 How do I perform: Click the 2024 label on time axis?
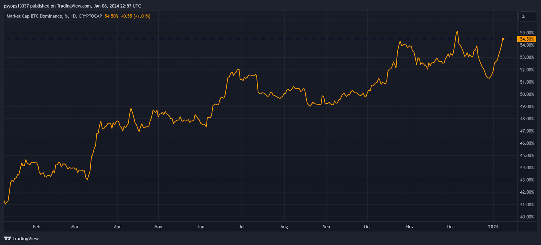pos(493,227)
